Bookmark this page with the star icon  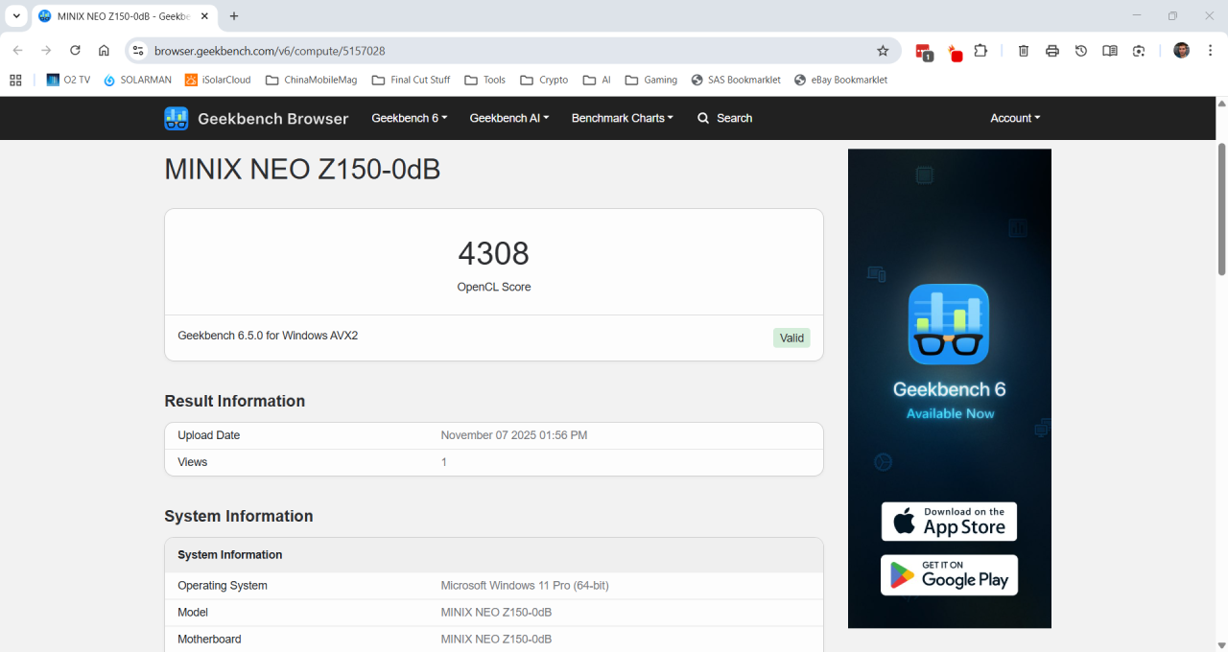click(x=882, y=50)
